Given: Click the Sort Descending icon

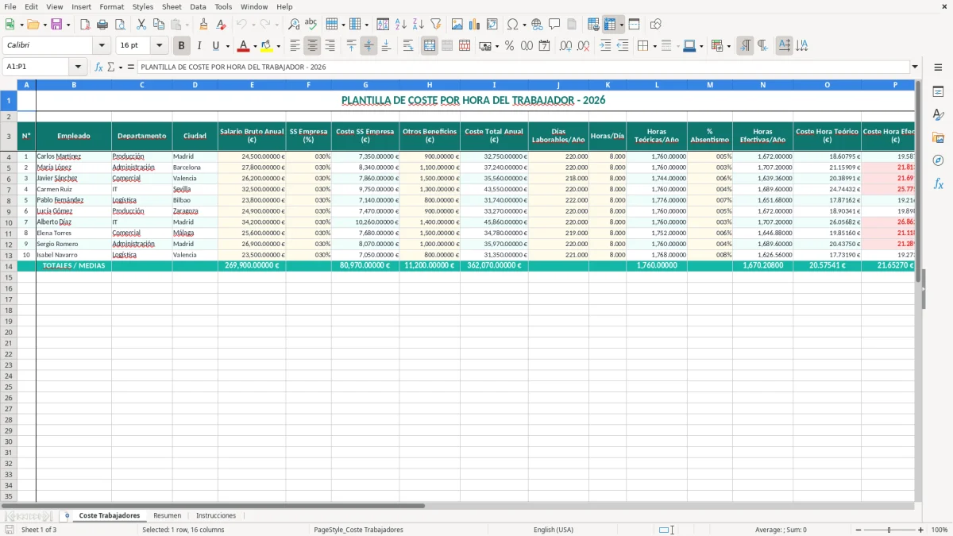Looking at the screenshot, I should [419, 25].
